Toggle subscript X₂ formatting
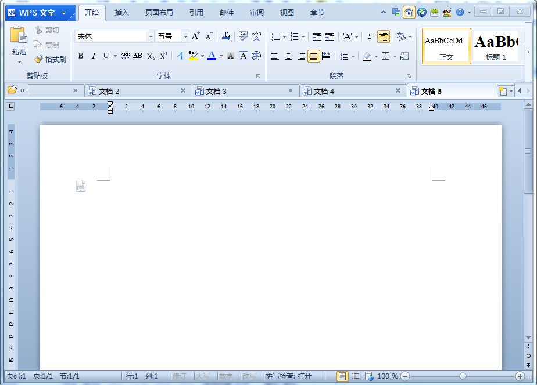 tap(149, 57)
